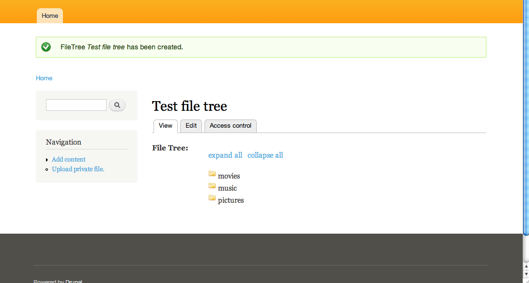Click the Home breadcrumb link
Viewport: 529px width, 283px height.
point(44,78)
